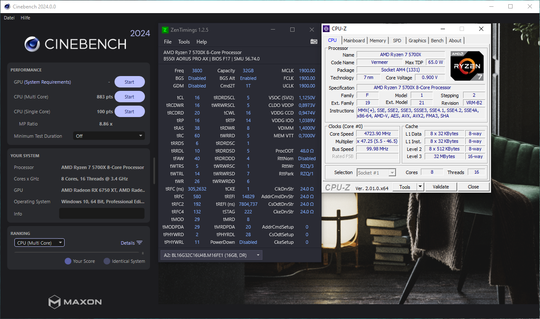Viewport: 540px width, 319px height.
Task: Take a ZenTimings screenshot with camera icon
Action: [x=314, y=41]
